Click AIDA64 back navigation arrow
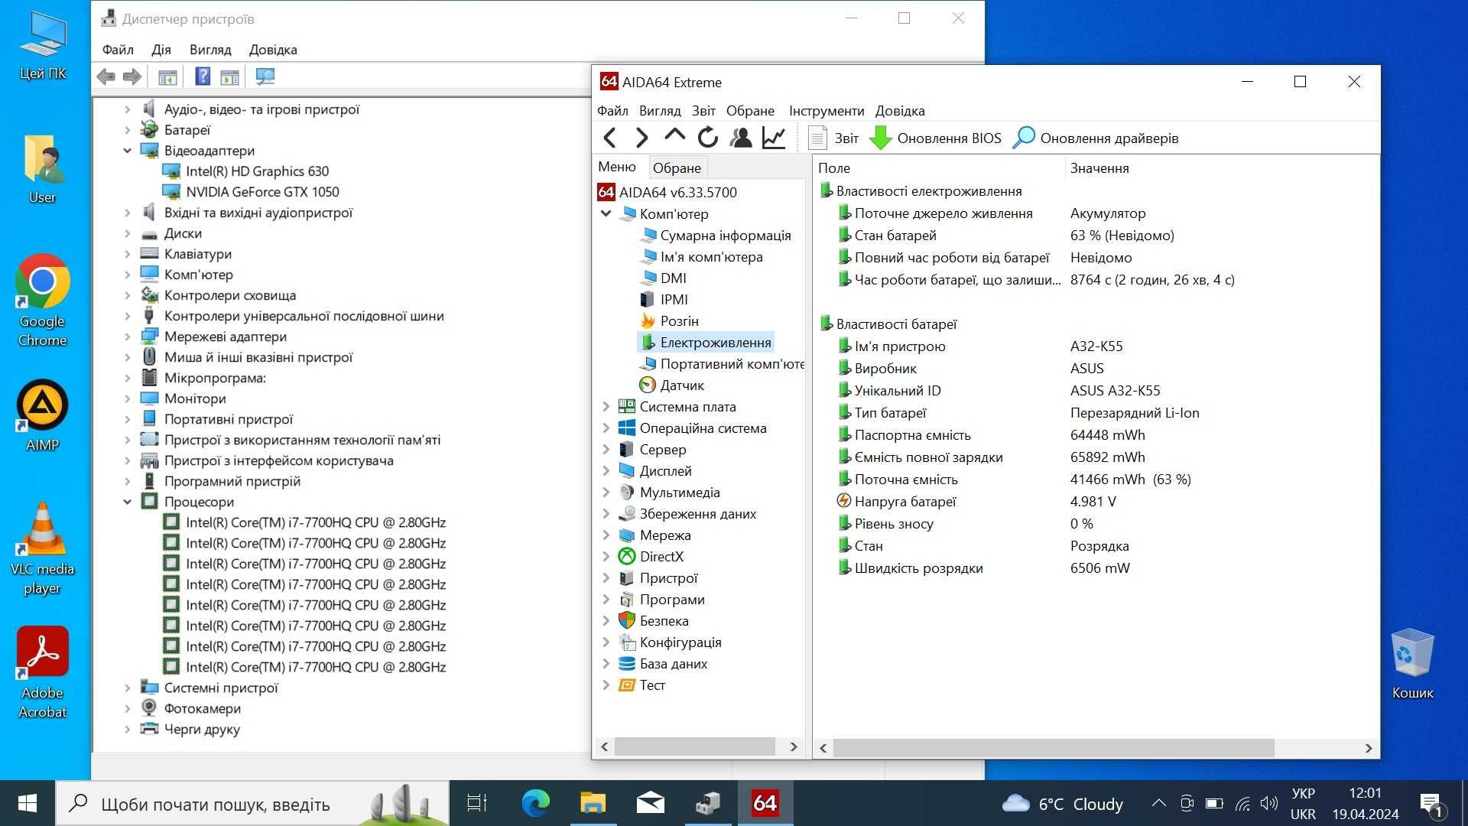This screenshot has height=826, width=1468. [609, 138]
